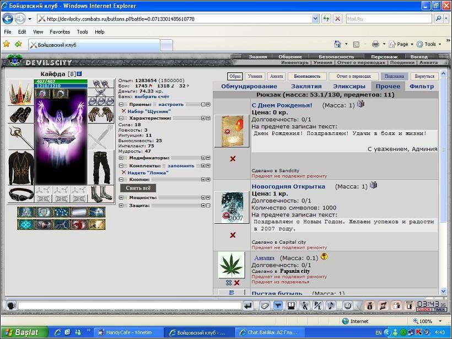Click the black pants equipment slot

click(101, 168)
